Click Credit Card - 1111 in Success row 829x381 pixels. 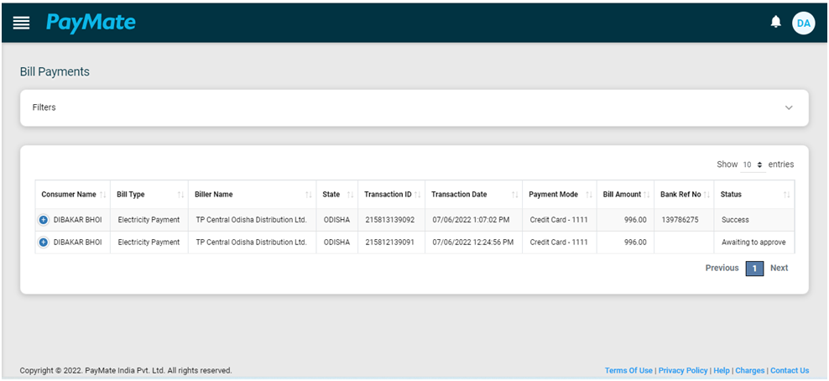[x=559, y=220]
